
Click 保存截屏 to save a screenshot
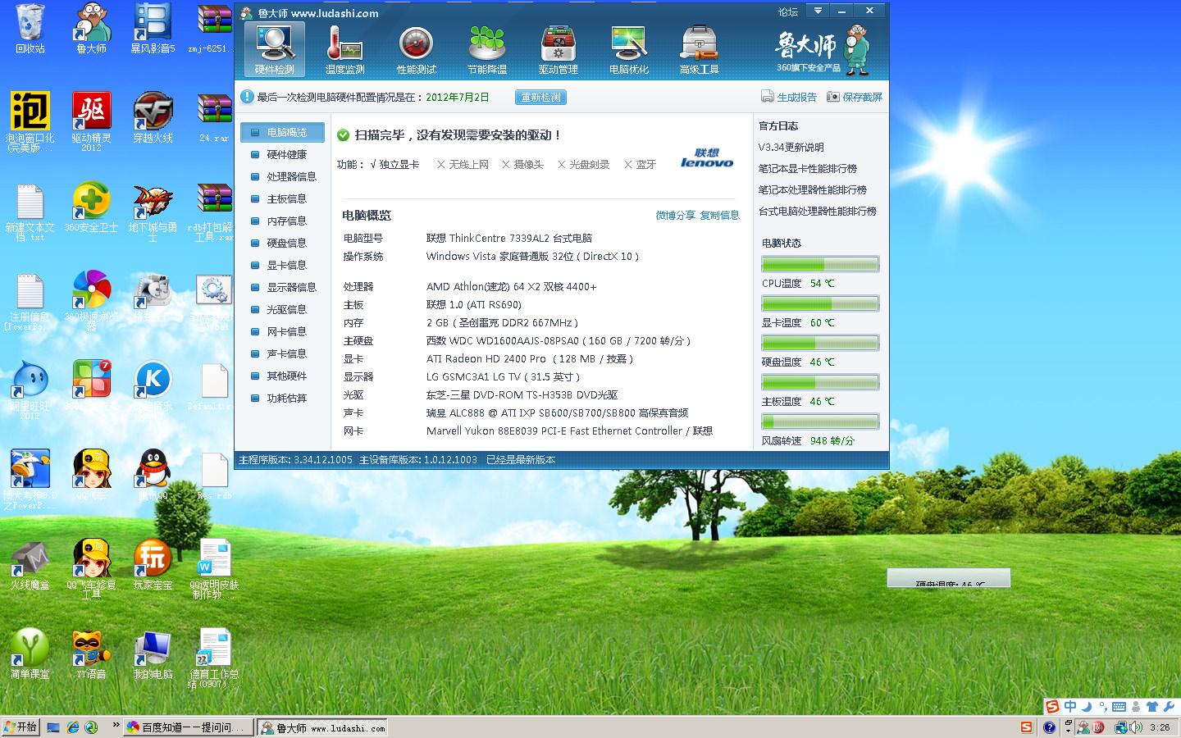click(855, 97)
